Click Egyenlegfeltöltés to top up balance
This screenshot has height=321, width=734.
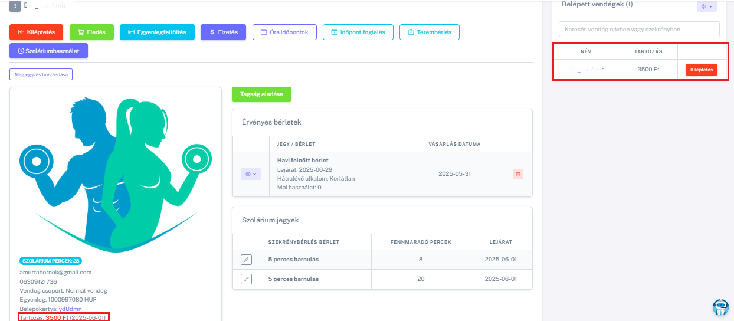(157, 32)
